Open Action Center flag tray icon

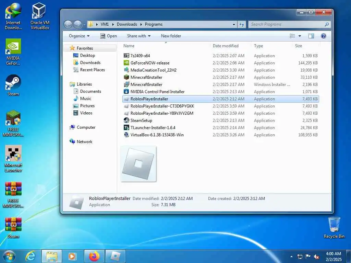click(x=308, y=256)
